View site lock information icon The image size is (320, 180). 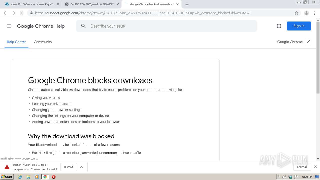tap(31, 13)
